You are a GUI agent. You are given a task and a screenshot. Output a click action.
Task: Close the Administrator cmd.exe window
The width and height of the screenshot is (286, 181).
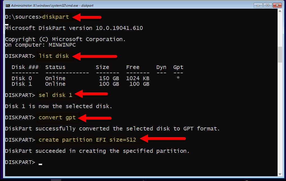pyautogui.click(x=277, y=5)
